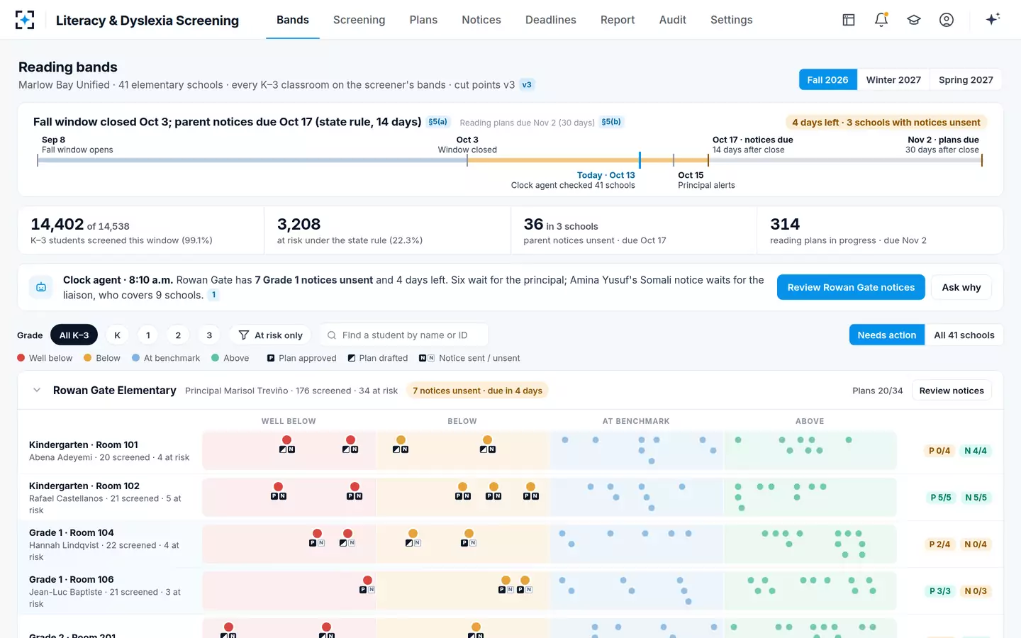Image resolution: width=1021 pixels, height=638 pixels.
Task: Open the layout panel icon
Action: click(849, 20)
